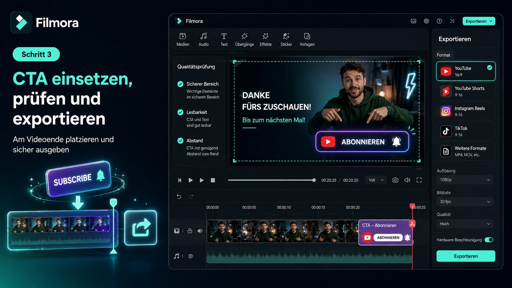This screenshot has height=288, width=512.
Task: Open the Auflösung 1080p dropdown
Action: pyautogui.click(x=465, y=180)
